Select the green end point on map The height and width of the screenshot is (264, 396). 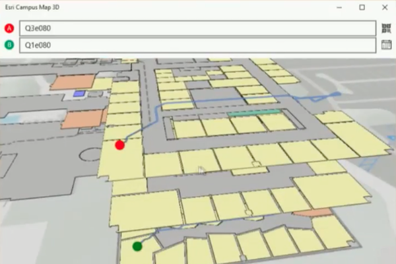[137, 246]
